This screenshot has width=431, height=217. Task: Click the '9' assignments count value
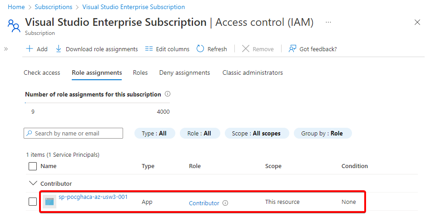(x=33, y=111)
